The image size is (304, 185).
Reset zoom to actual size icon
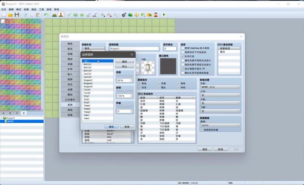point(116,15)
